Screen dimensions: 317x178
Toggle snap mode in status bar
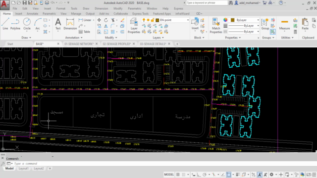coord(184,175)
